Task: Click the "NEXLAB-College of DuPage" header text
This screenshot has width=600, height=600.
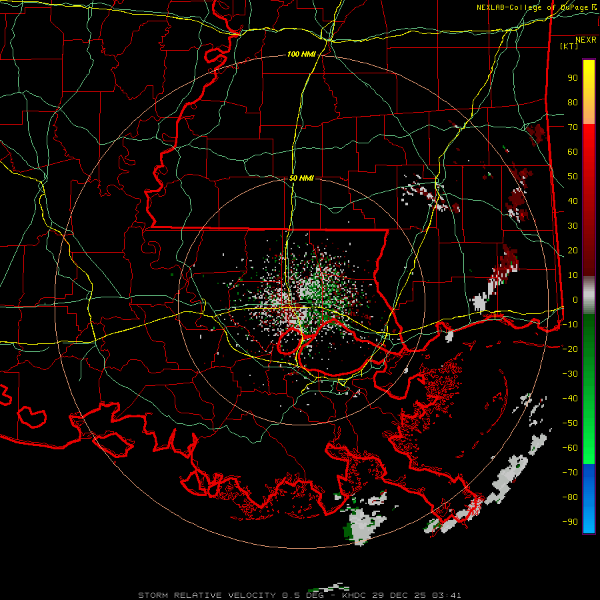Action: pyautogui.click(x=532, y=7)
